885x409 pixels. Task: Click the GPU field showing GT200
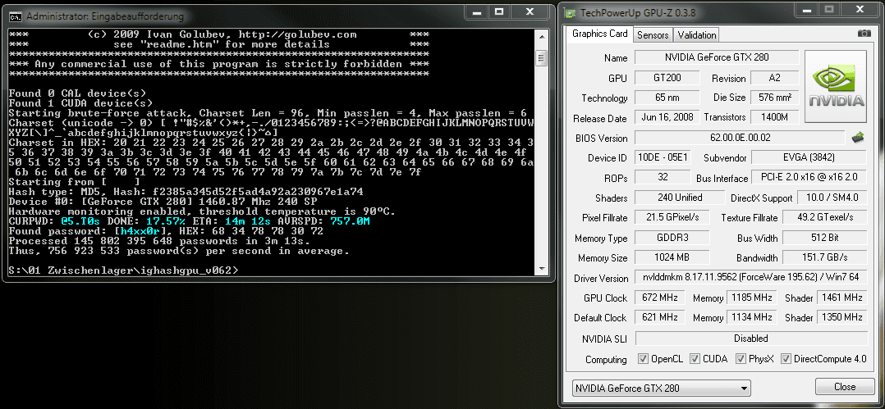667,78
